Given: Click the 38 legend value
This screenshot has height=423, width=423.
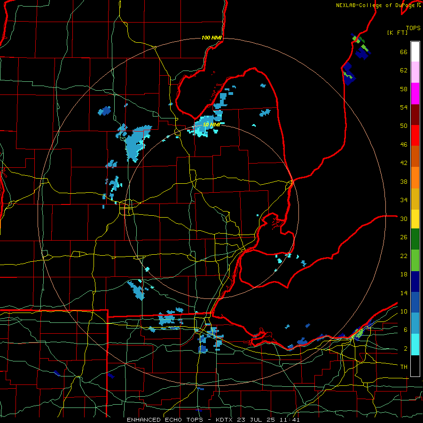Looking at the screenshot, I should (404, 181).
